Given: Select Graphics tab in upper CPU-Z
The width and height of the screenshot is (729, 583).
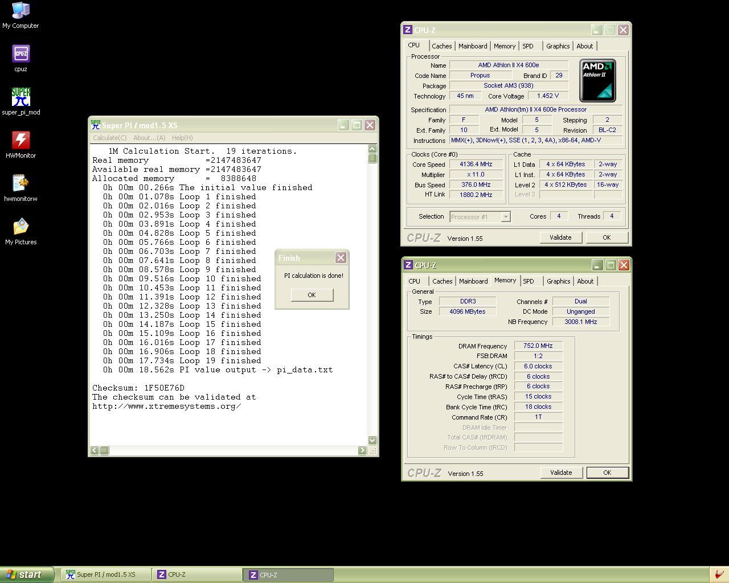Looking at the screenshot, I should click(x=558, y=46).
